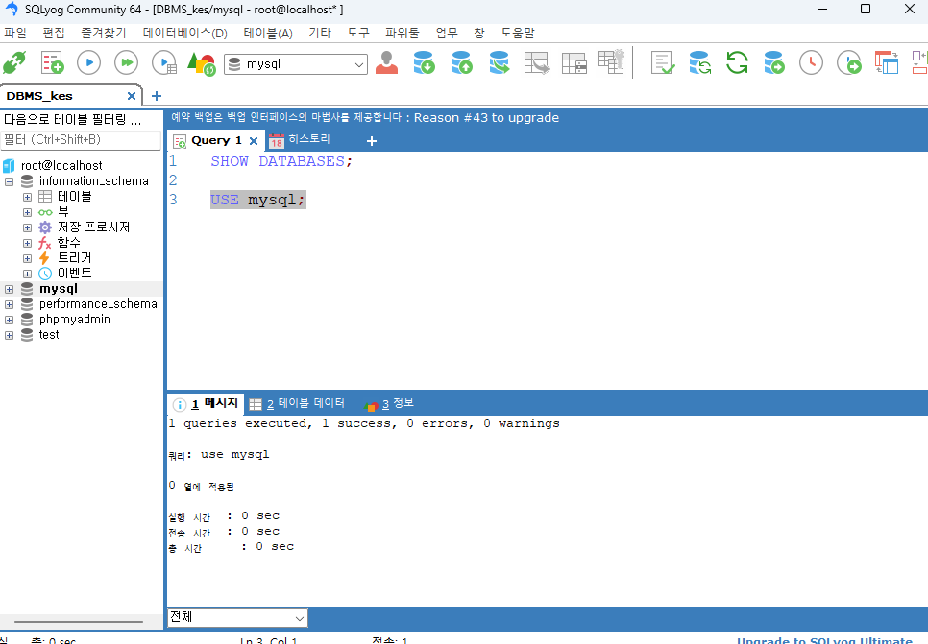Click database export up-arrow icon
The width and height of the screenshot is (928, 644).
pos(462,62)
